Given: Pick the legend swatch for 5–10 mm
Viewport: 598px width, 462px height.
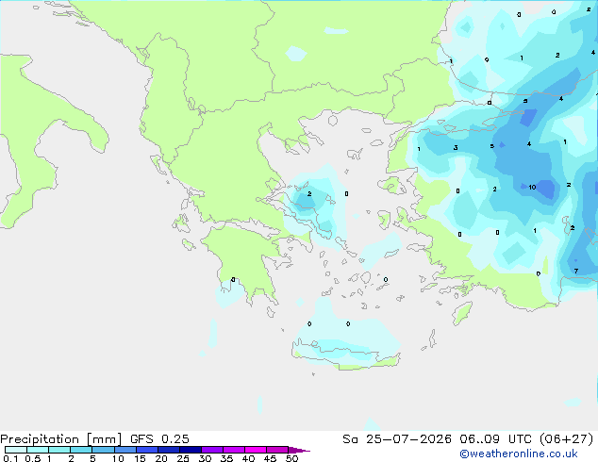Looking at the screenshot, I should click(103, 450).
